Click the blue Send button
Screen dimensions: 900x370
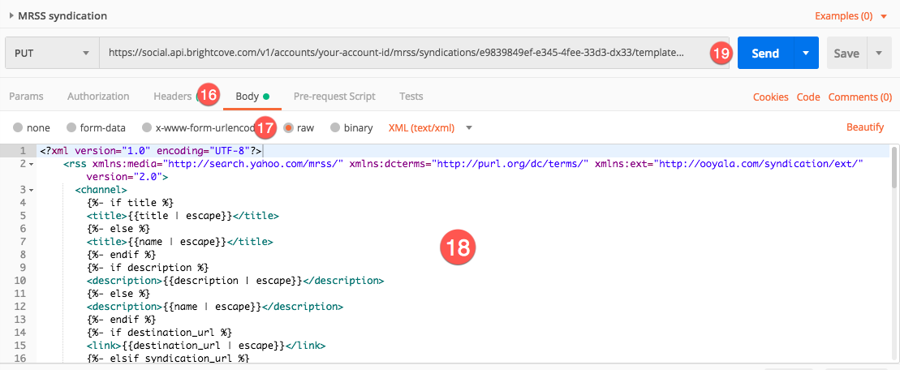coord(765,53)
